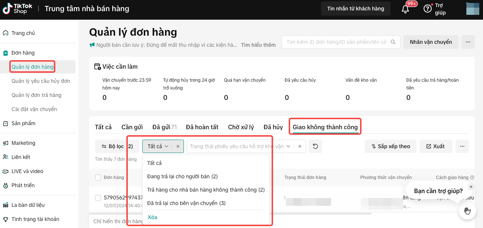Open the Tất cả status dropdown
Image resolution: width=483 pixels, height=228 pixels.
158,146
